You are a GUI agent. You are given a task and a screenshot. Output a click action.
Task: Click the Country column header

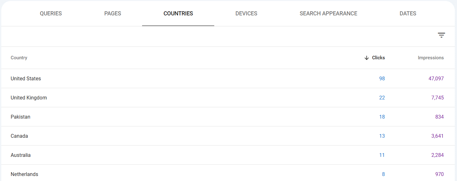pyautogui.click(x=19, y=58)
